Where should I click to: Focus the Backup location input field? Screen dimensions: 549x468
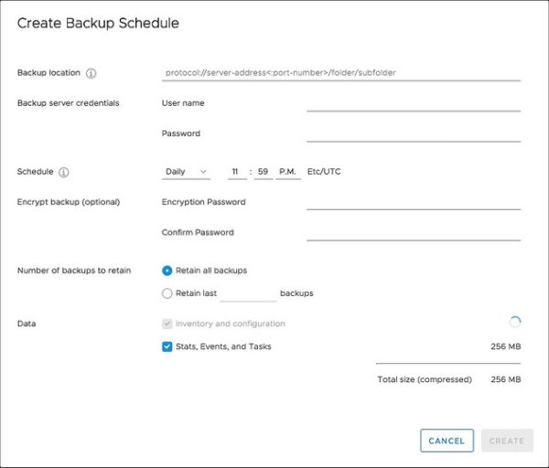tap(341, 73)
